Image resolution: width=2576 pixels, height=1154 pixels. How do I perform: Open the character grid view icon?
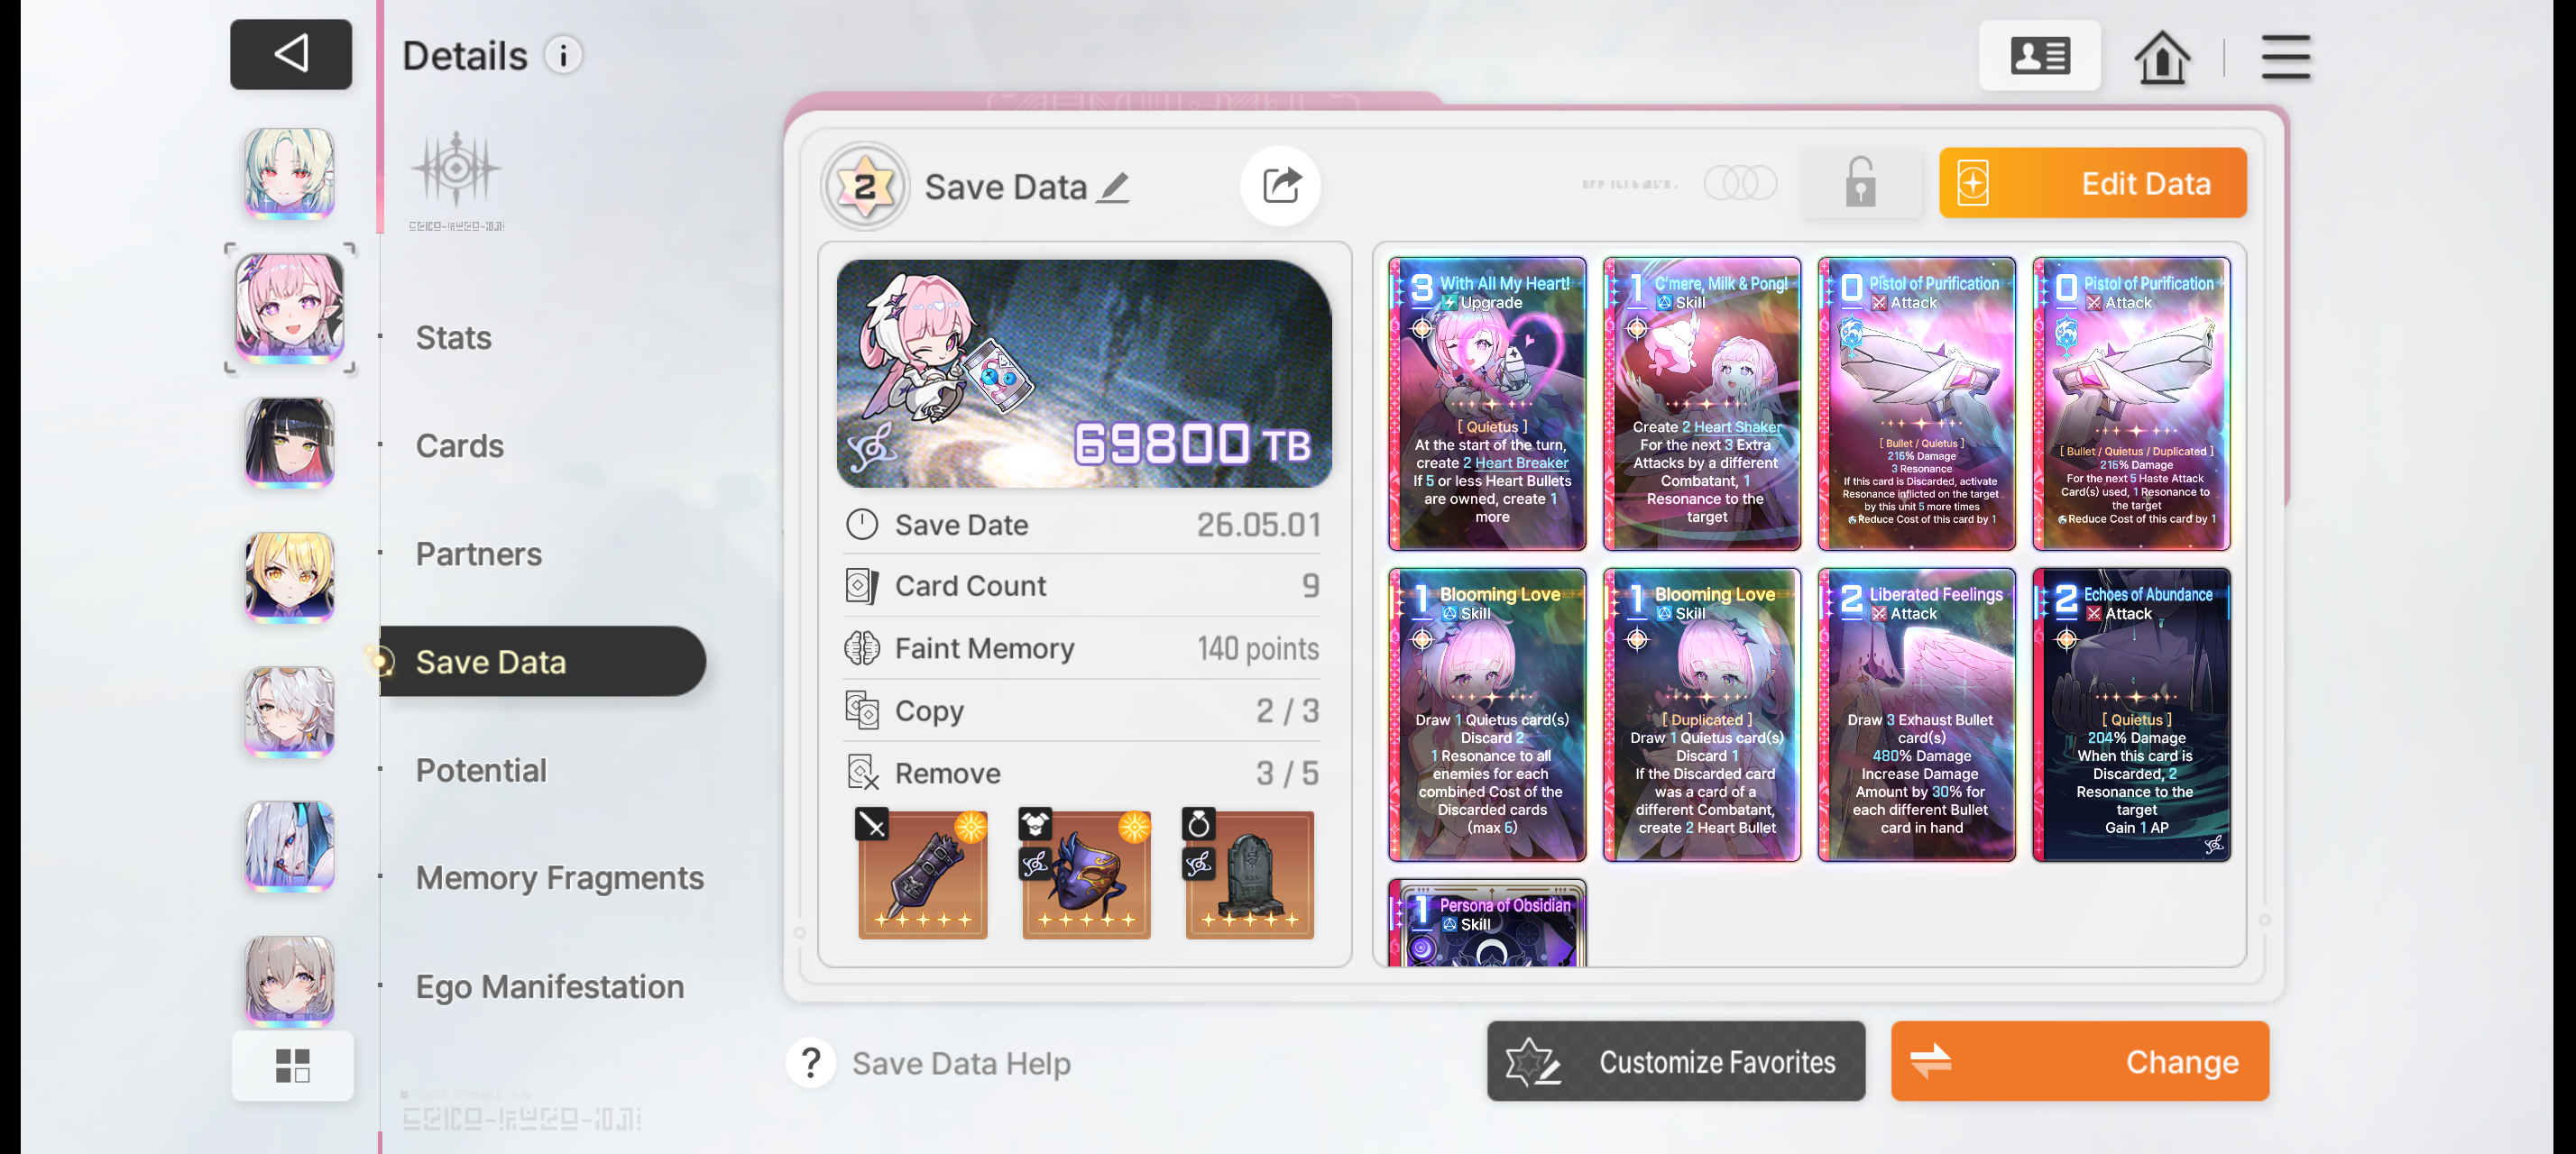click(292, 1065)
